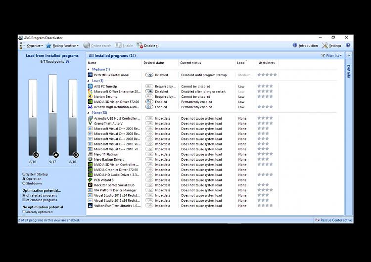Click the Norton Security program icon
The image size is (371, 262).
(x=90, y=96)
